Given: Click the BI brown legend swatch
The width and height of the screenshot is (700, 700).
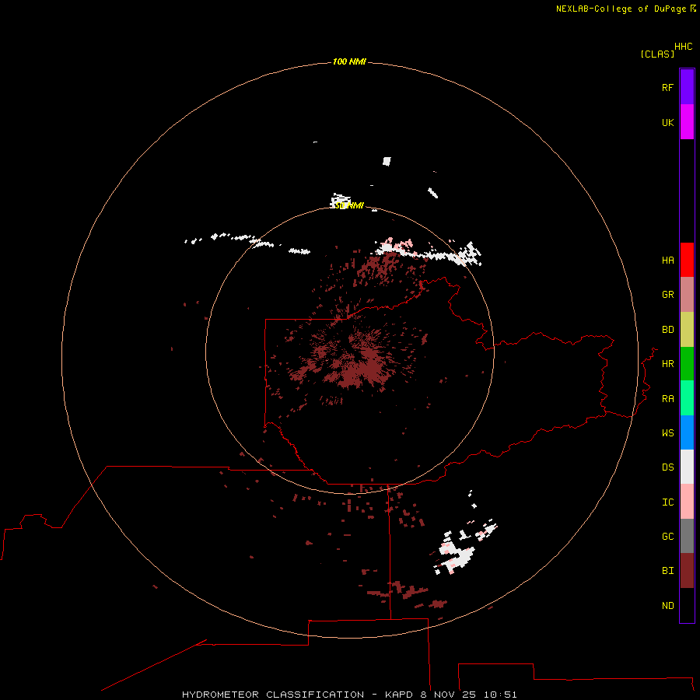Looking at the screenshot, I should point(687,571).
